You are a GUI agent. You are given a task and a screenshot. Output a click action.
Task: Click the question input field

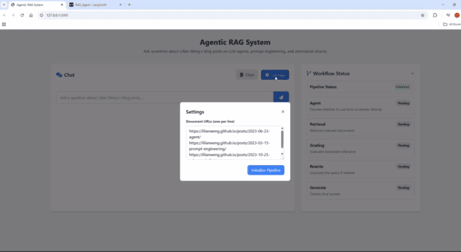pyautogui.click(x=165, y=97)
